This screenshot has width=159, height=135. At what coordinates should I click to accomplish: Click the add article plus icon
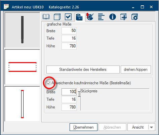[x=123, y=17]
